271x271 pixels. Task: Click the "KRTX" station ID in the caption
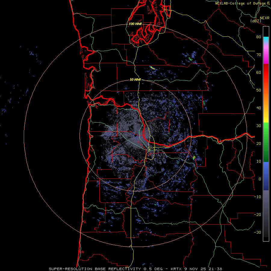176,269
